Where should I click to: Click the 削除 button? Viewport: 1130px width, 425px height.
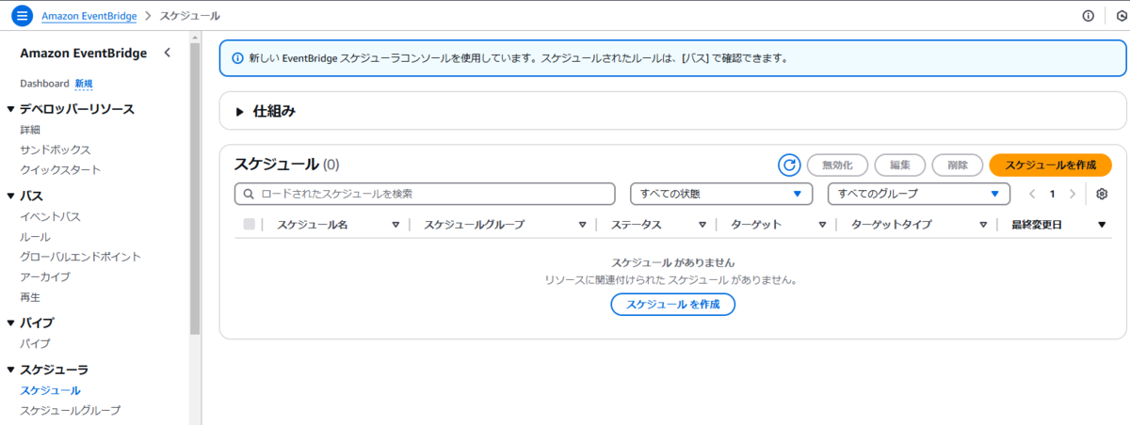(x=958, y=165)
